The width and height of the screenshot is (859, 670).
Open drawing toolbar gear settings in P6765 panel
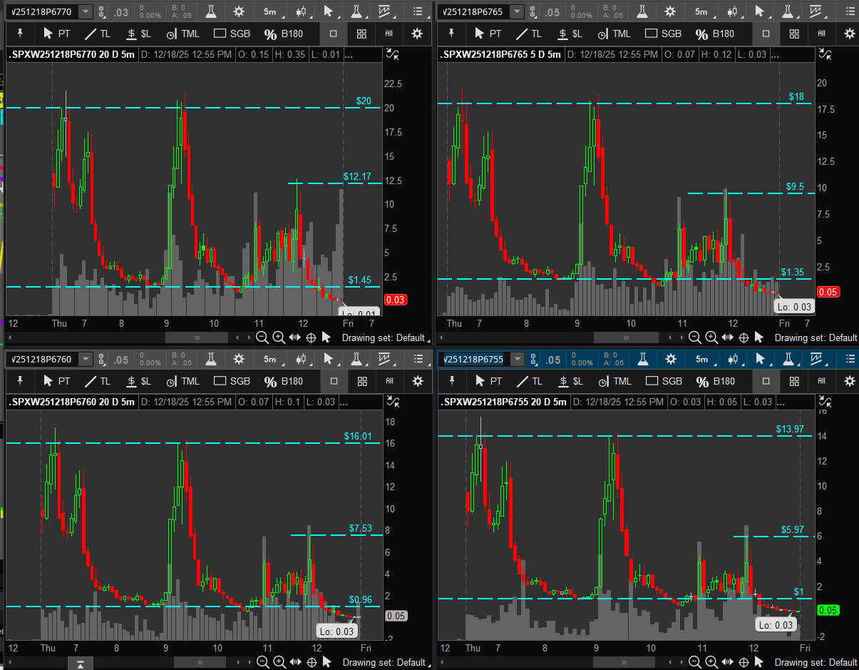click(849, 34)
